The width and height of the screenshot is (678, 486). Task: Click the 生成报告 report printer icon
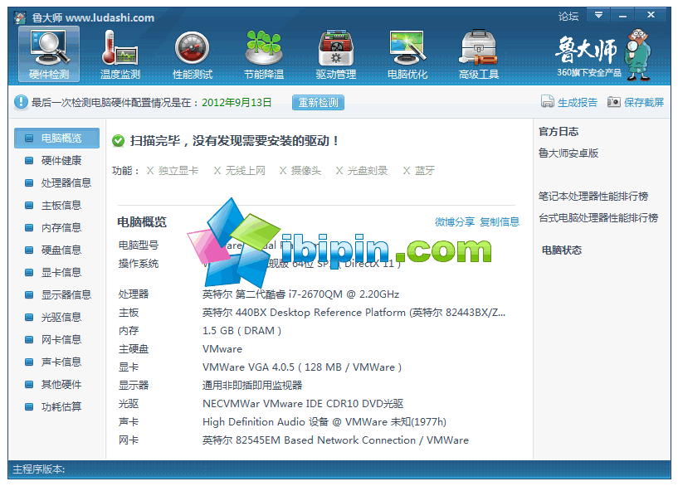548,102
